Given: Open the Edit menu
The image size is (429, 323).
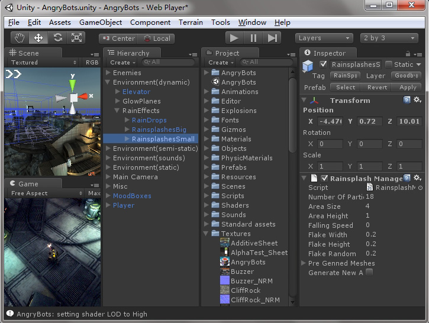Looking at the screenshot, I should (34, 22).
